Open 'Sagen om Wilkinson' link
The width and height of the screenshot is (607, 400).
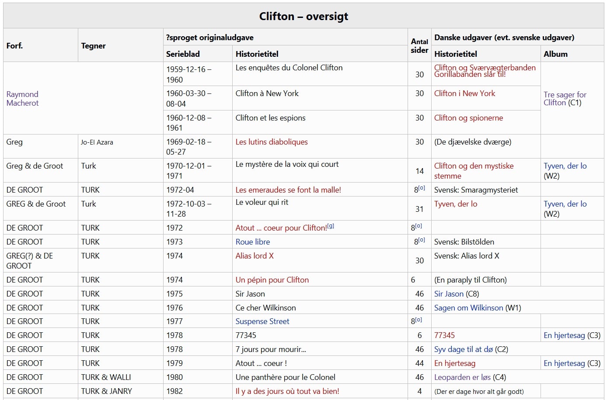pyautogui.click(x=468, y=308)
